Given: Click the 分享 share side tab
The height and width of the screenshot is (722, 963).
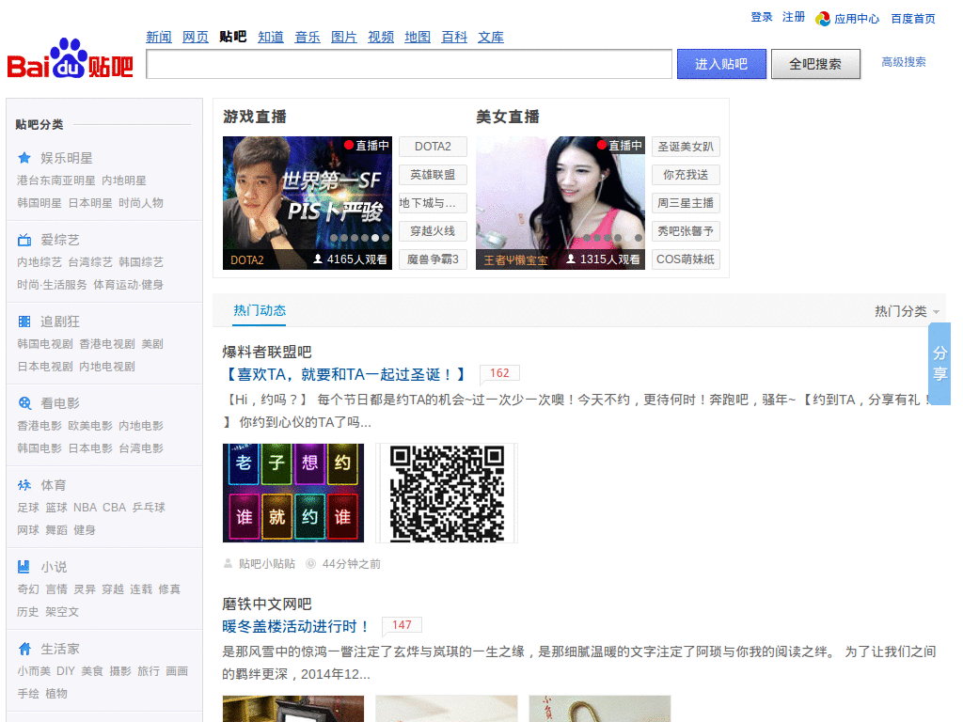Looking at the screenshot, I should pyautogui.click(x=940, y=364).
